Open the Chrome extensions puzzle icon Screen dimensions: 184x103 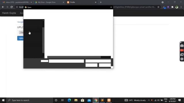pyautogui.click(x=172, y=7)
